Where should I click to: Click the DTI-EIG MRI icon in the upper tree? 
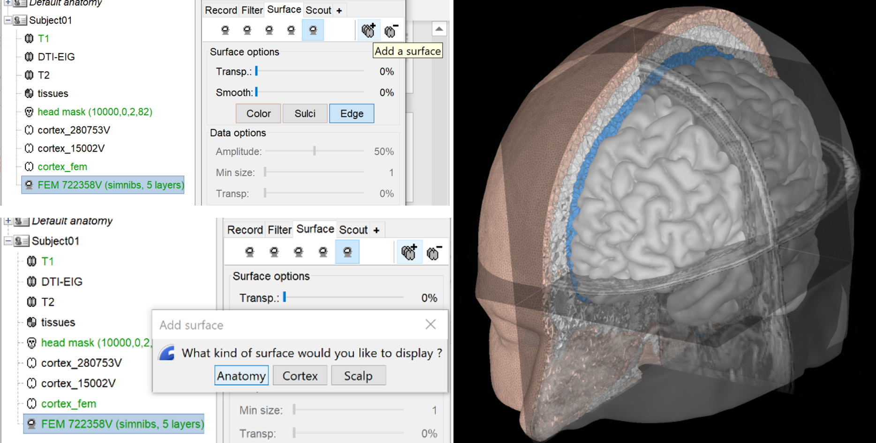click(29, 57)
